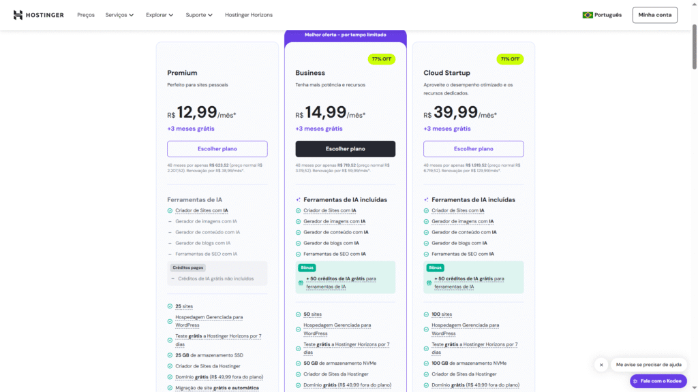
Task: Click the checkmark beside Cloud Startup's Criador de Sites da Hostinger
Action: (426, 374)
